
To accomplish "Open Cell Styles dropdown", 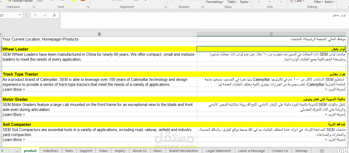I will [x=245, y=2].
